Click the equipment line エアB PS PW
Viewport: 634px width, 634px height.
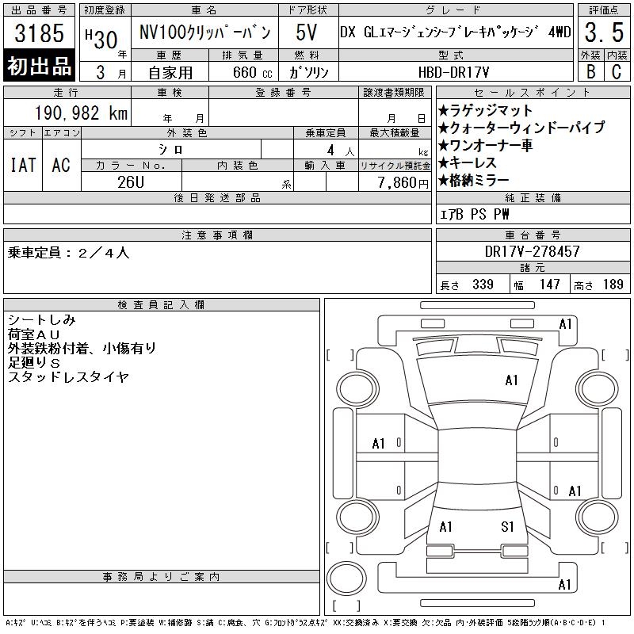tap(474, 214)
